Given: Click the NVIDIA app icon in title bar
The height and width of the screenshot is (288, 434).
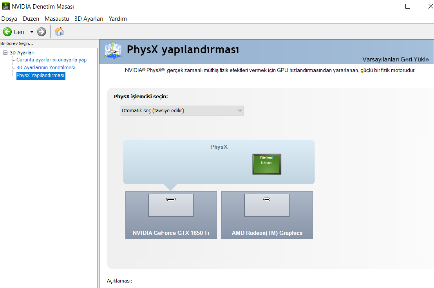Looking at the screenshot, I should tap(5, 6).
